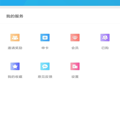This screenshot has height=120, width=120.
Task: Open the 邀请奖励 invite rewards icon
Action: pos(15,38)
